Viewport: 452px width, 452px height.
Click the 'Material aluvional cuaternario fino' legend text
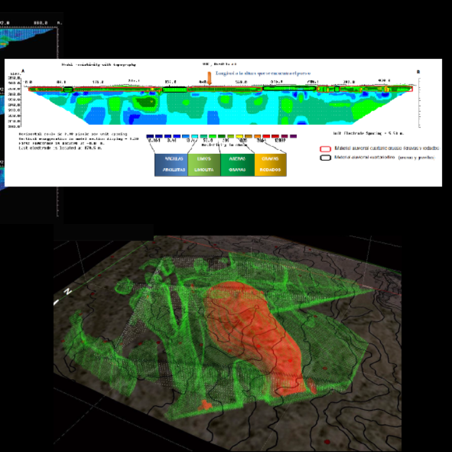[x=383, y=157]
